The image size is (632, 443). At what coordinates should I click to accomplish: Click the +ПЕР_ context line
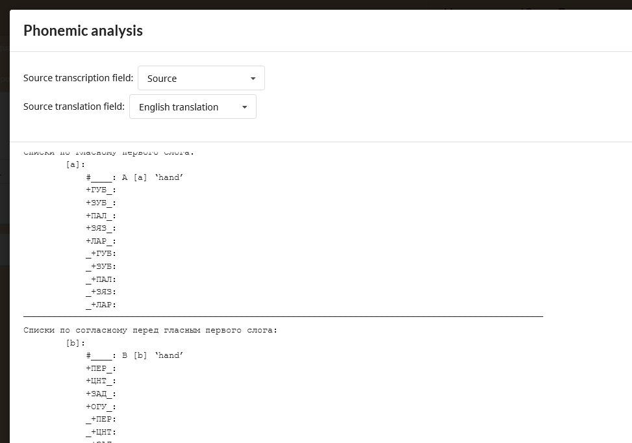(99, 368)
